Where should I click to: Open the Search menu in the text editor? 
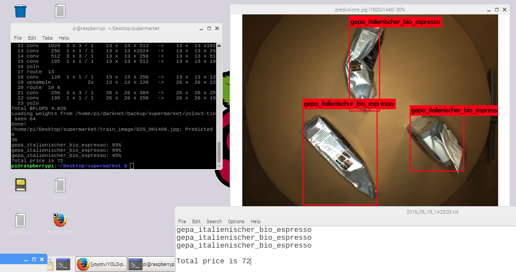tap(214, 221)
